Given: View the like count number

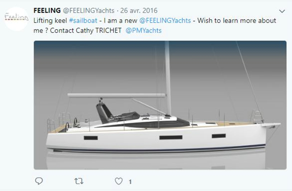Looking at the screenshot, I should pyautogui.click(x=130, y=182).
